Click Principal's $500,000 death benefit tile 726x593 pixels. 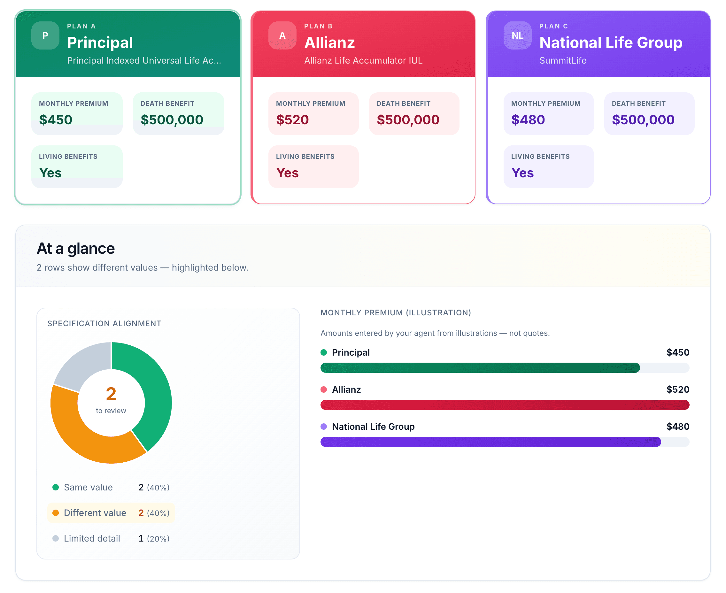click(178, 114)
